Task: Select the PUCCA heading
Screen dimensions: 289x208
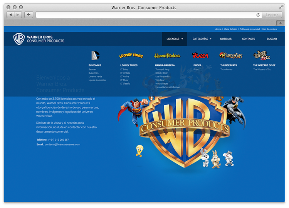Action: click(197, 65)
